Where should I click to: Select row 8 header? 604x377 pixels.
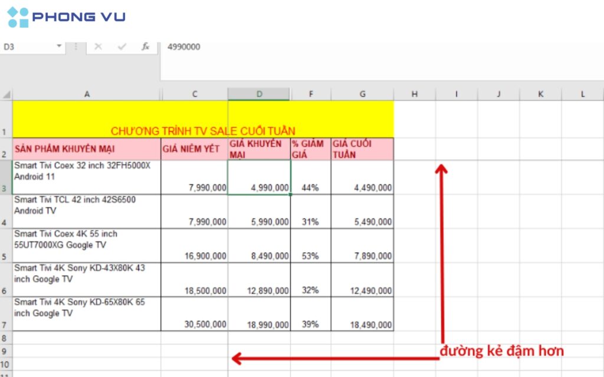(x=6, y=338)
